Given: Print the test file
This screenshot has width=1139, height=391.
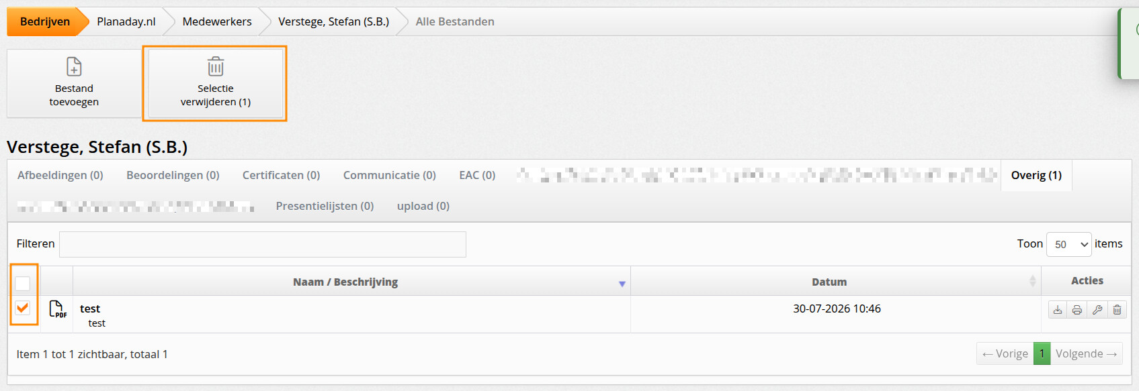Looking at the screenshot, I should click(x=1077, y=309).
